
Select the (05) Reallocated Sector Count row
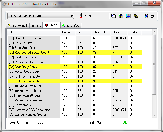tap(75, 53)
